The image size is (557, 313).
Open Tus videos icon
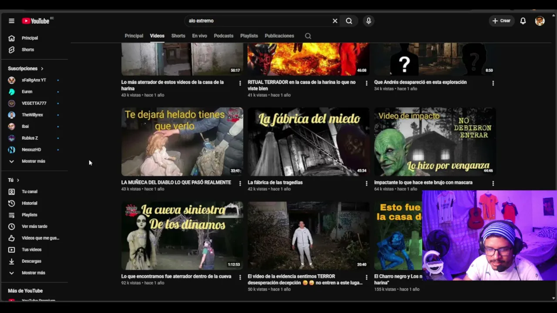[x=12, y=250]
